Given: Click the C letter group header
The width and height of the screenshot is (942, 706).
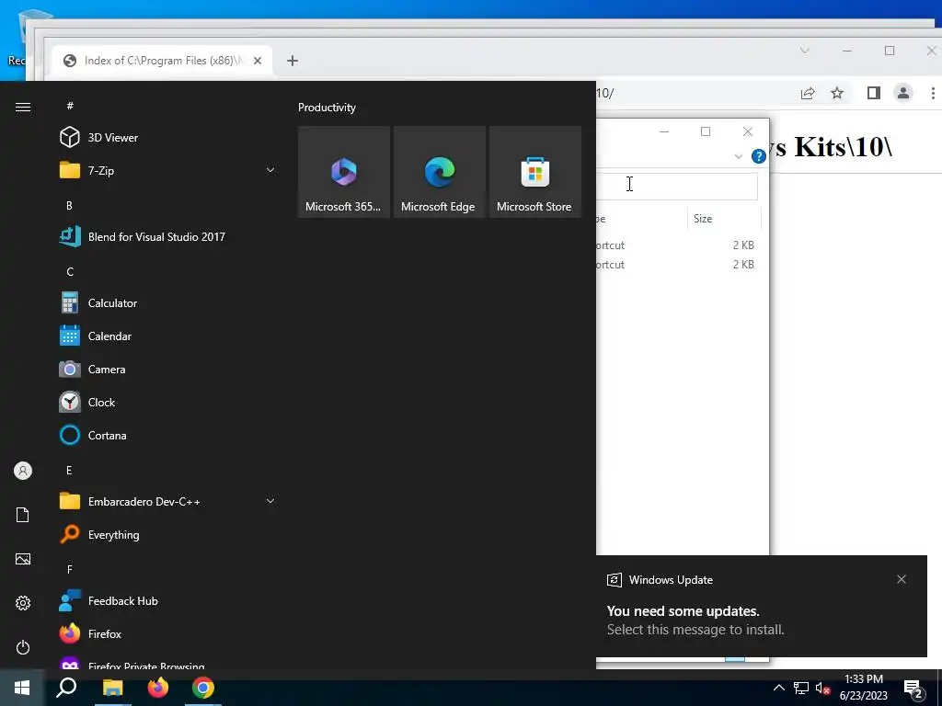Looking at the screenshot, I should pos(70,272).
